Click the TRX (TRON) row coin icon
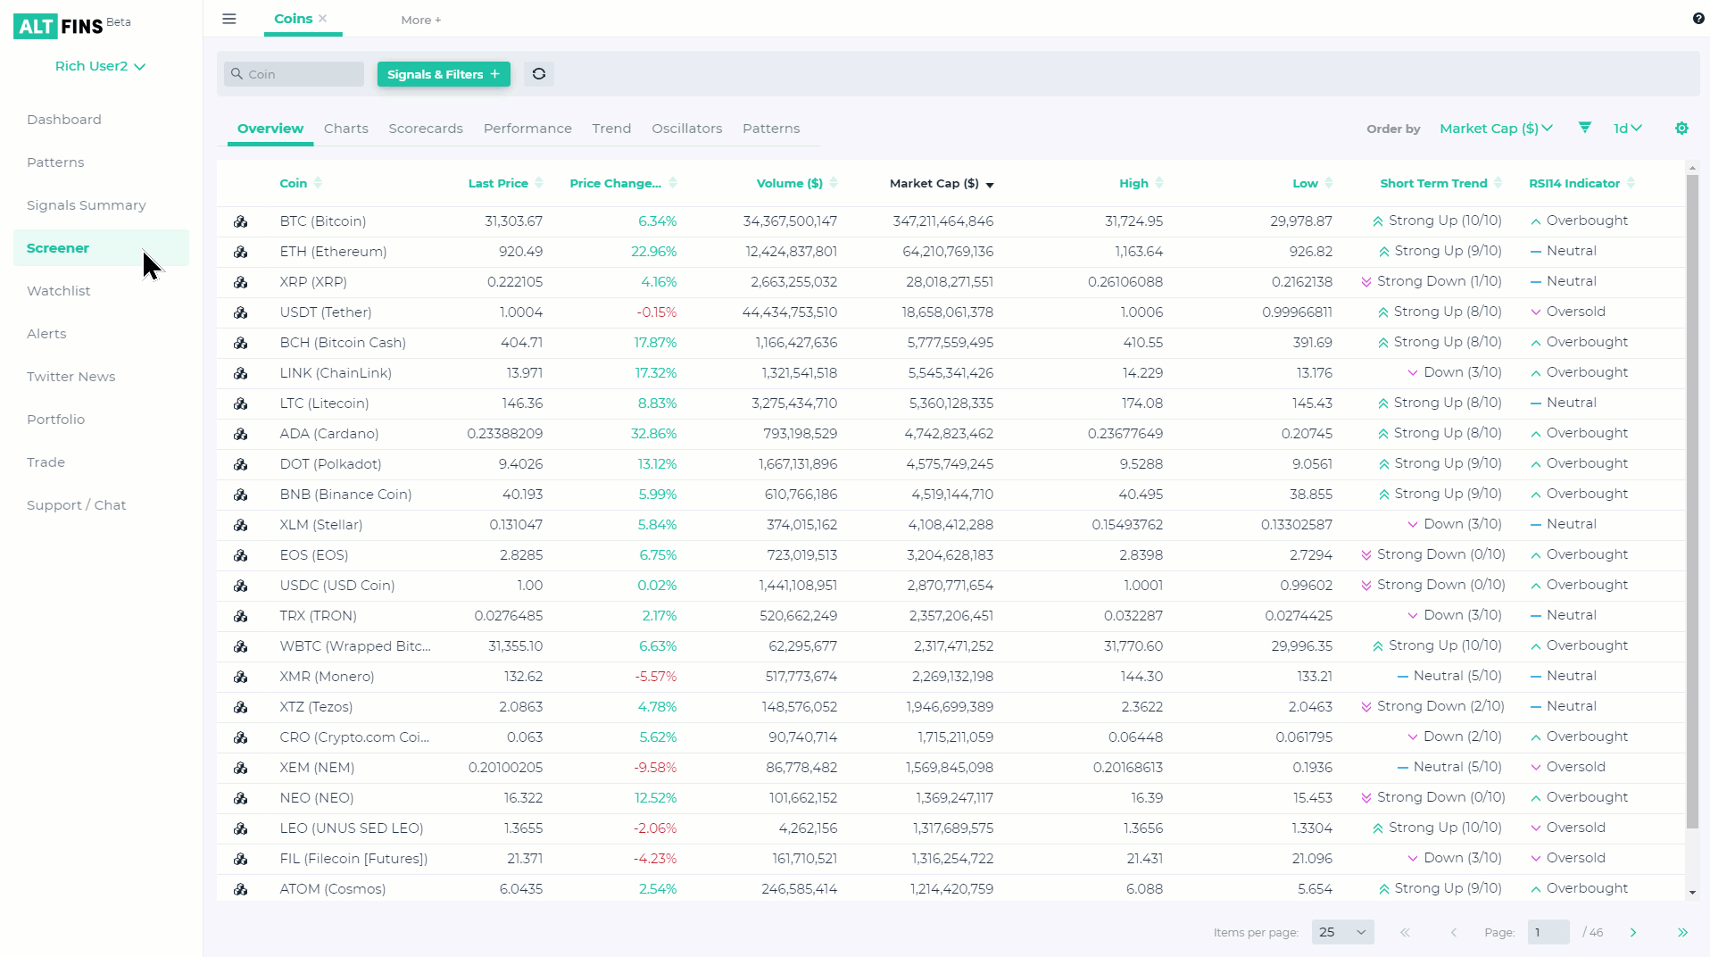The image size is (1710, 957). pos(241,616)
